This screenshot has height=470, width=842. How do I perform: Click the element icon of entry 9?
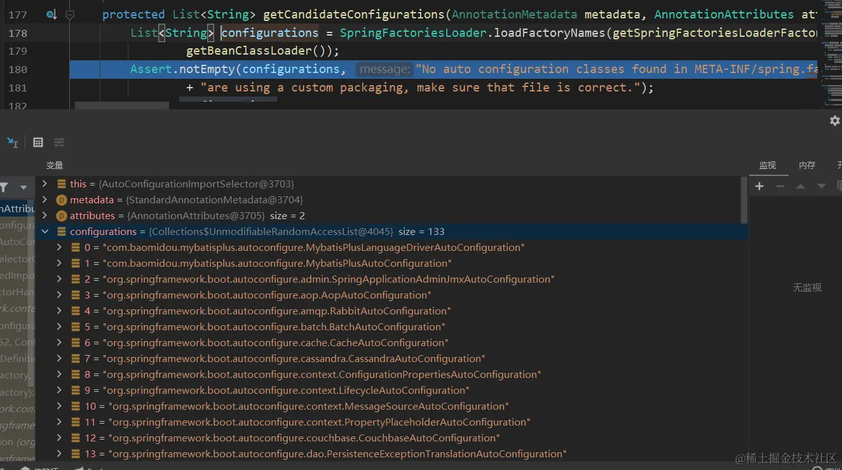coord(76,391)
